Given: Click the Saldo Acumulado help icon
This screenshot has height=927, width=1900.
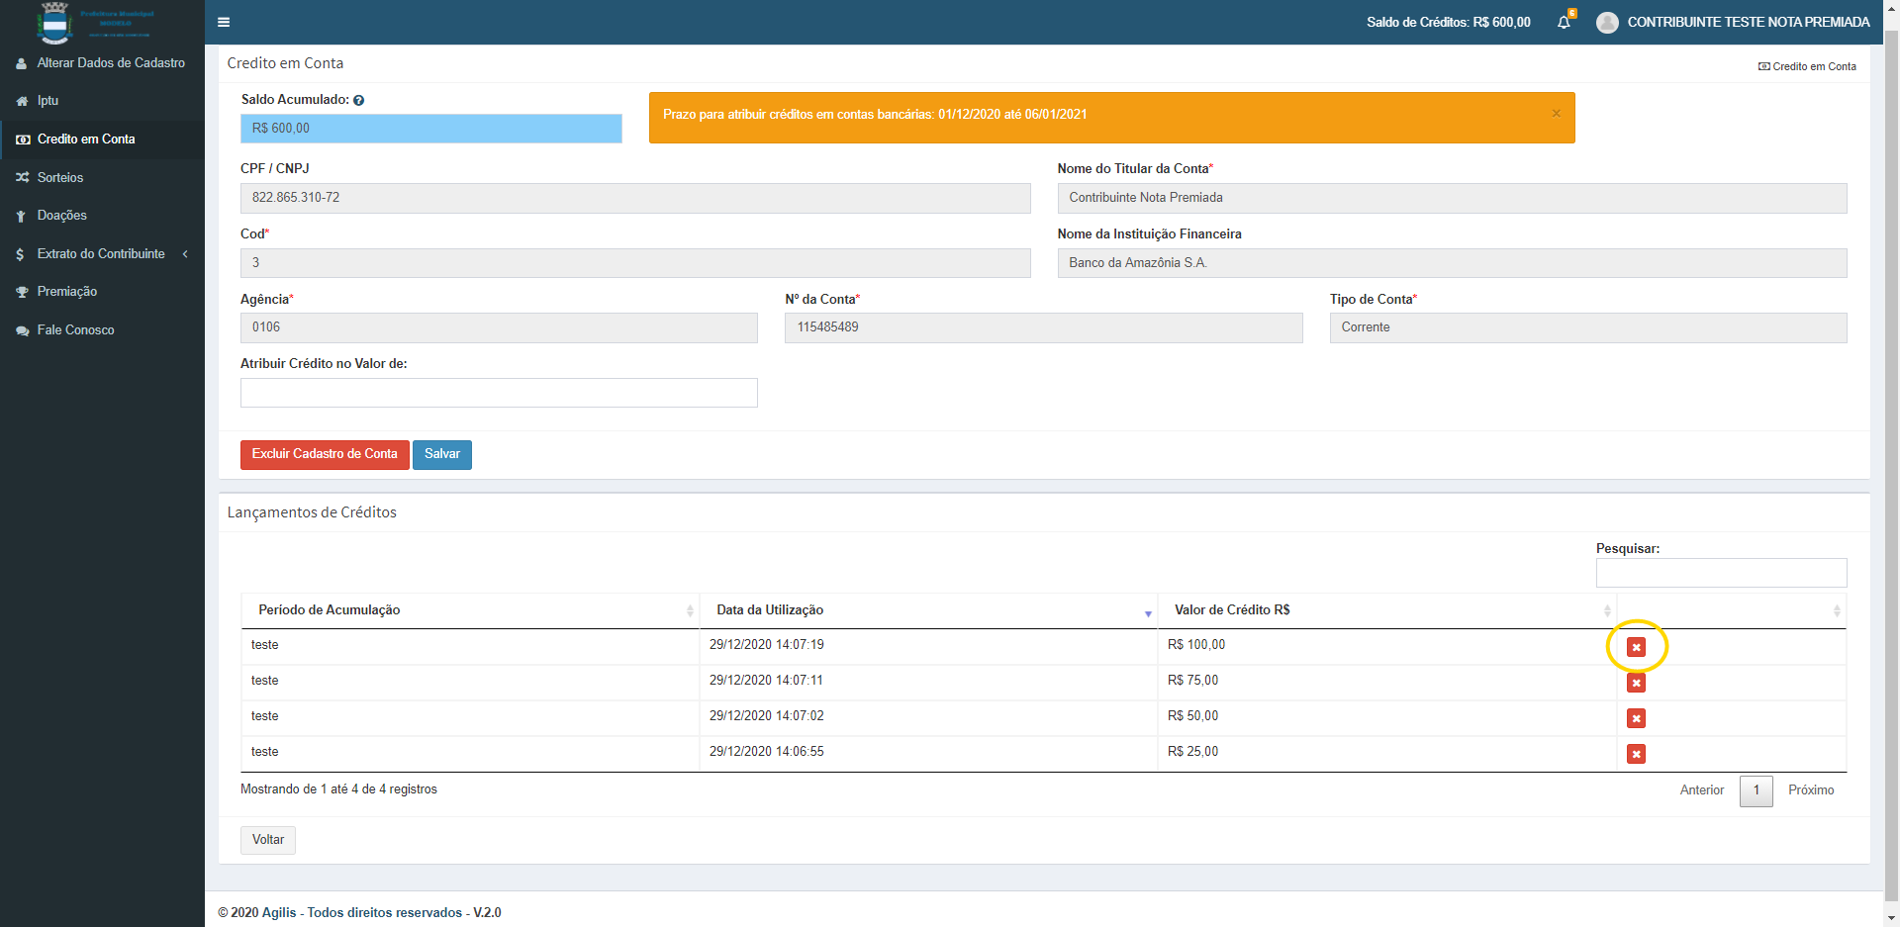Looking at the screenshot, I should (359, 100).
